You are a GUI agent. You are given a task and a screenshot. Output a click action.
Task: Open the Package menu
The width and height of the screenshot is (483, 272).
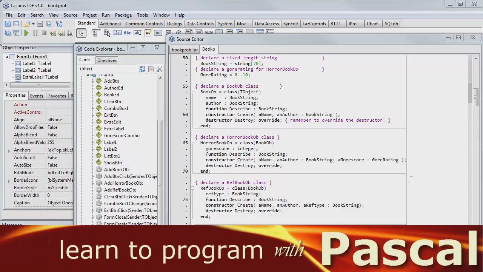tap(123, 15)
